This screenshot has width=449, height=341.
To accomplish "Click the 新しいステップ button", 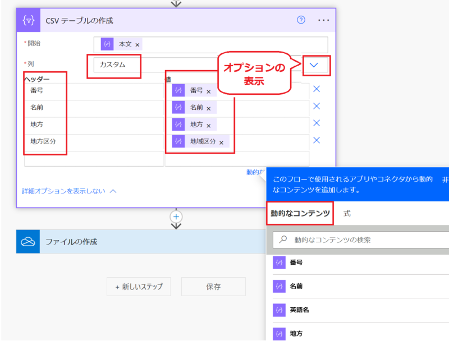I will pos(139,287).
